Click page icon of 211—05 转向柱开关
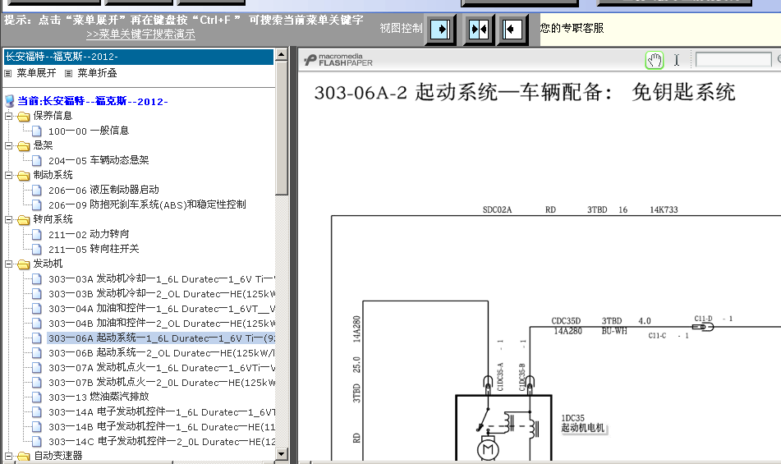This screenshot has width=781, height=464. point(37,249)
